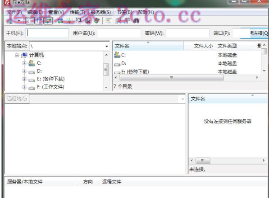269x198 pixels.
Task: Expand the E: (各种下载) tree node
Action: pos(24,79)
